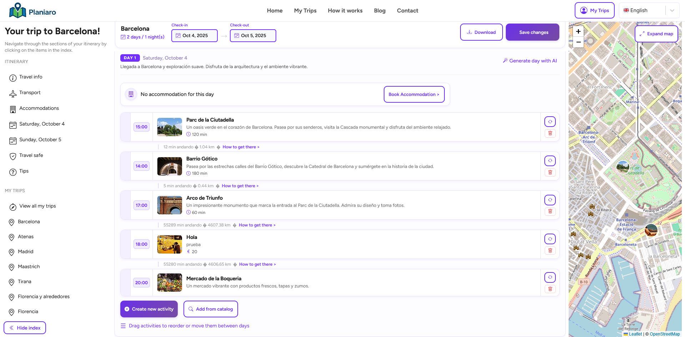Click the photo marker near Estació de França
Screen dimensions: 685x337
click(x=651, y=230)
